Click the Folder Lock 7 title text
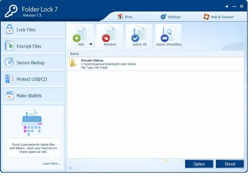The width and height of the screenshot is (252, 177). pos(40,9)
